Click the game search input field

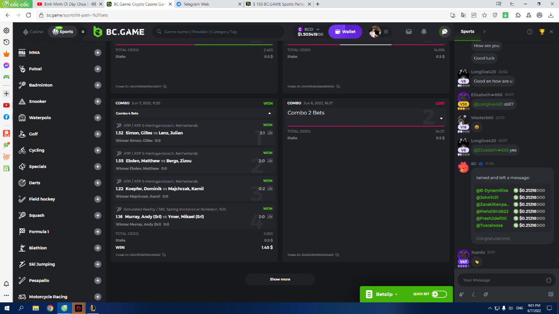point(219,32)
